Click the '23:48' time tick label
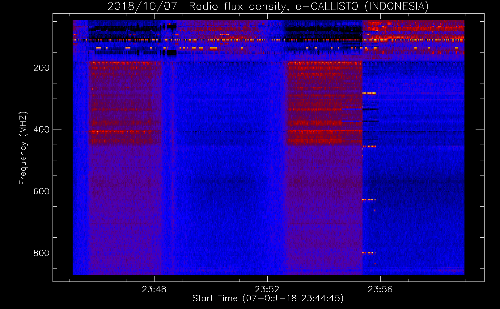This screenshot has height=309, width=500. 154,290
